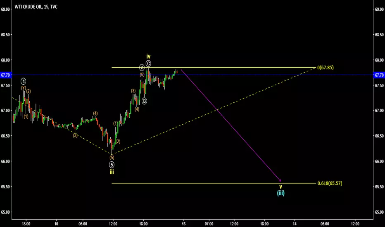Select the circled C wave marker
This screenshot has width=385, height=227.
pos(148,64)
